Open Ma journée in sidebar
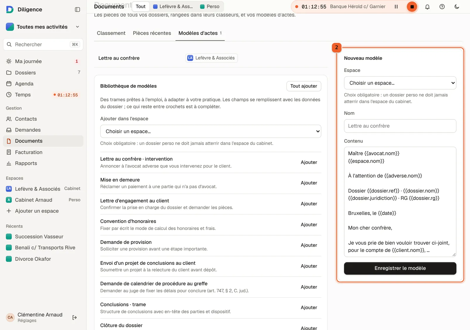470x330 pixels. tap(43, 61)
